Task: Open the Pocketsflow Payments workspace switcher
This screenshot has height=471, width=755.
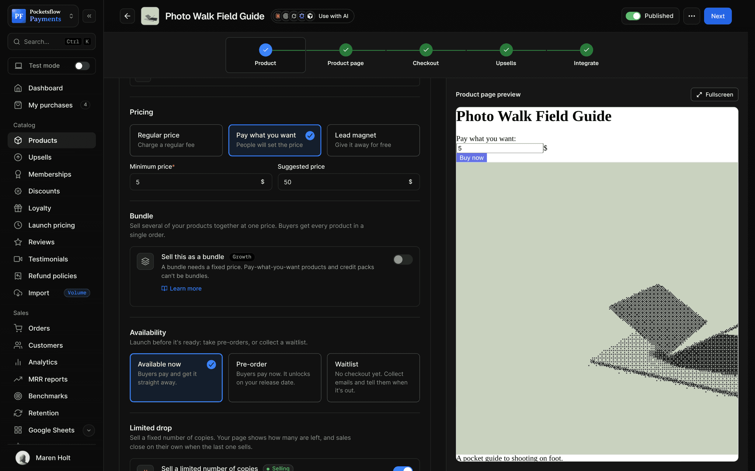Action: point(43,16)
